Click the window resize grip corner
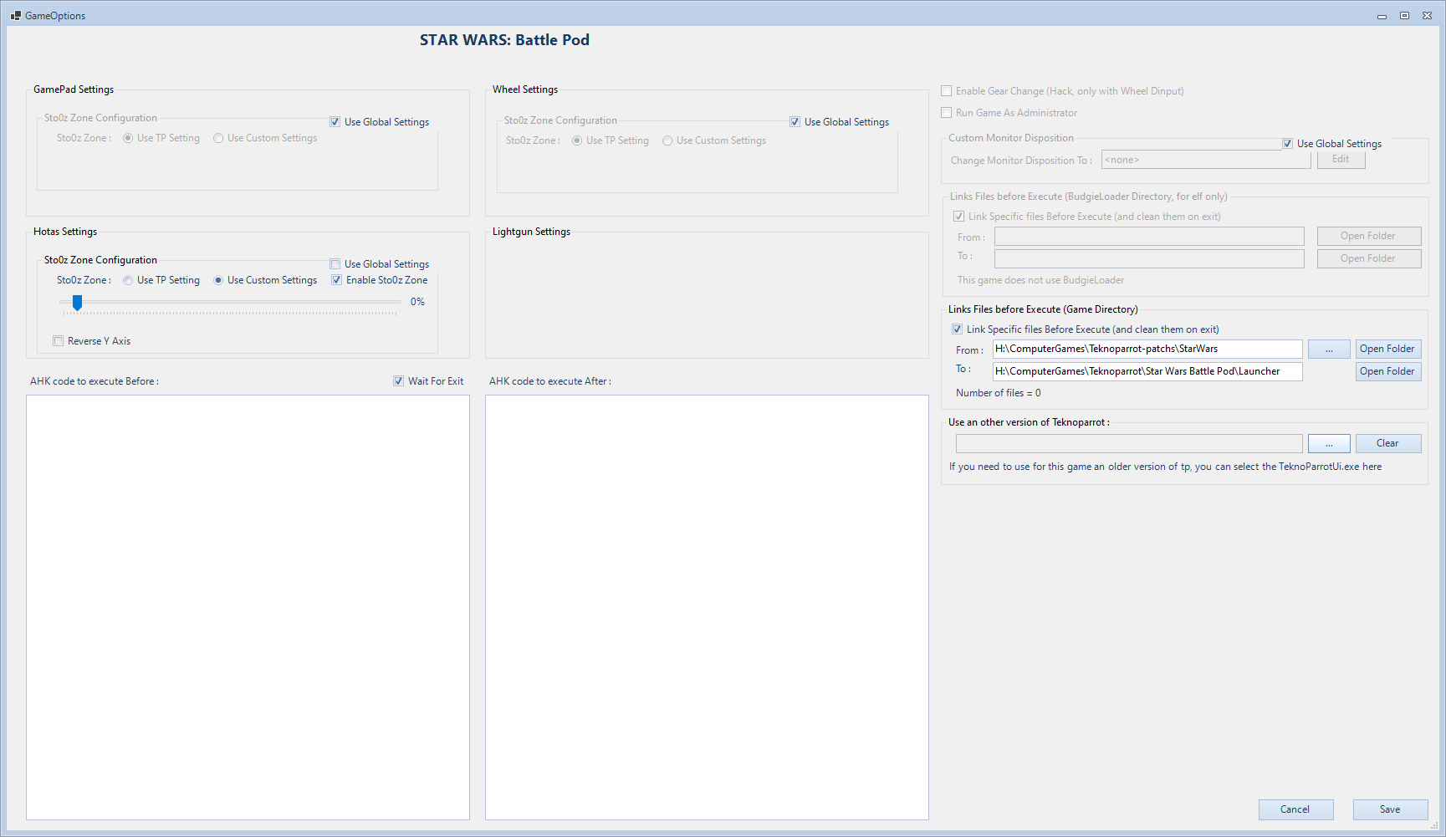This screenshot has width=1446, height=837. point(1433,825)
